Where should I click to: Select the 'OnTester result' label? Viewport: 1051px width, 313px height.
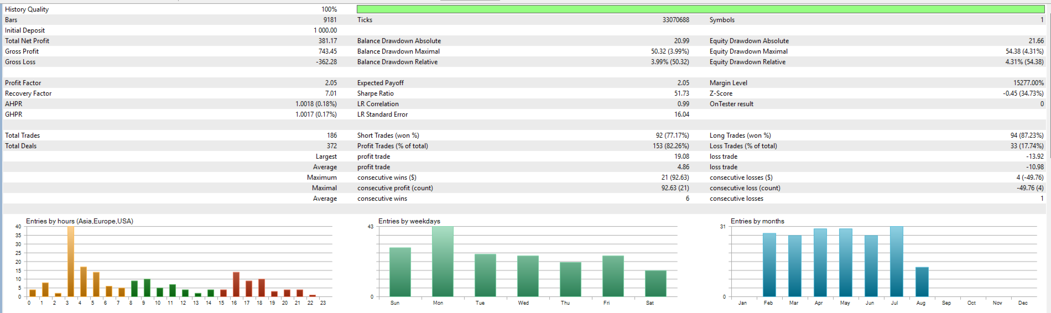pyautogui.click(x=731, y=104)
